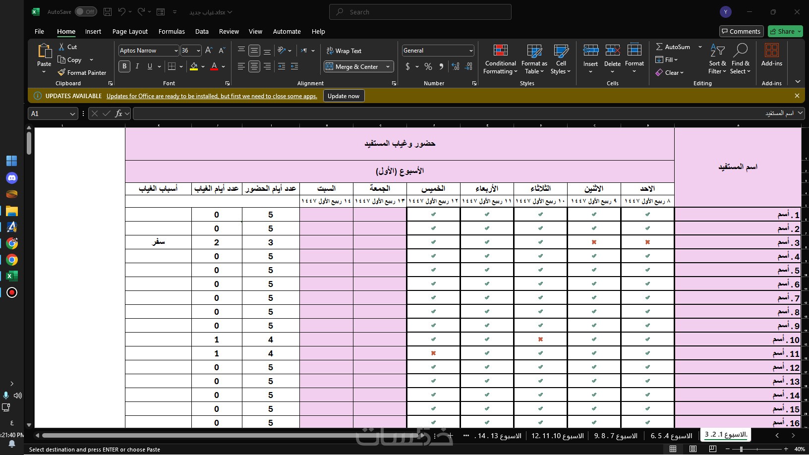Click the Increase Indent icon
The image size is (809, 455).
(294, 66)
